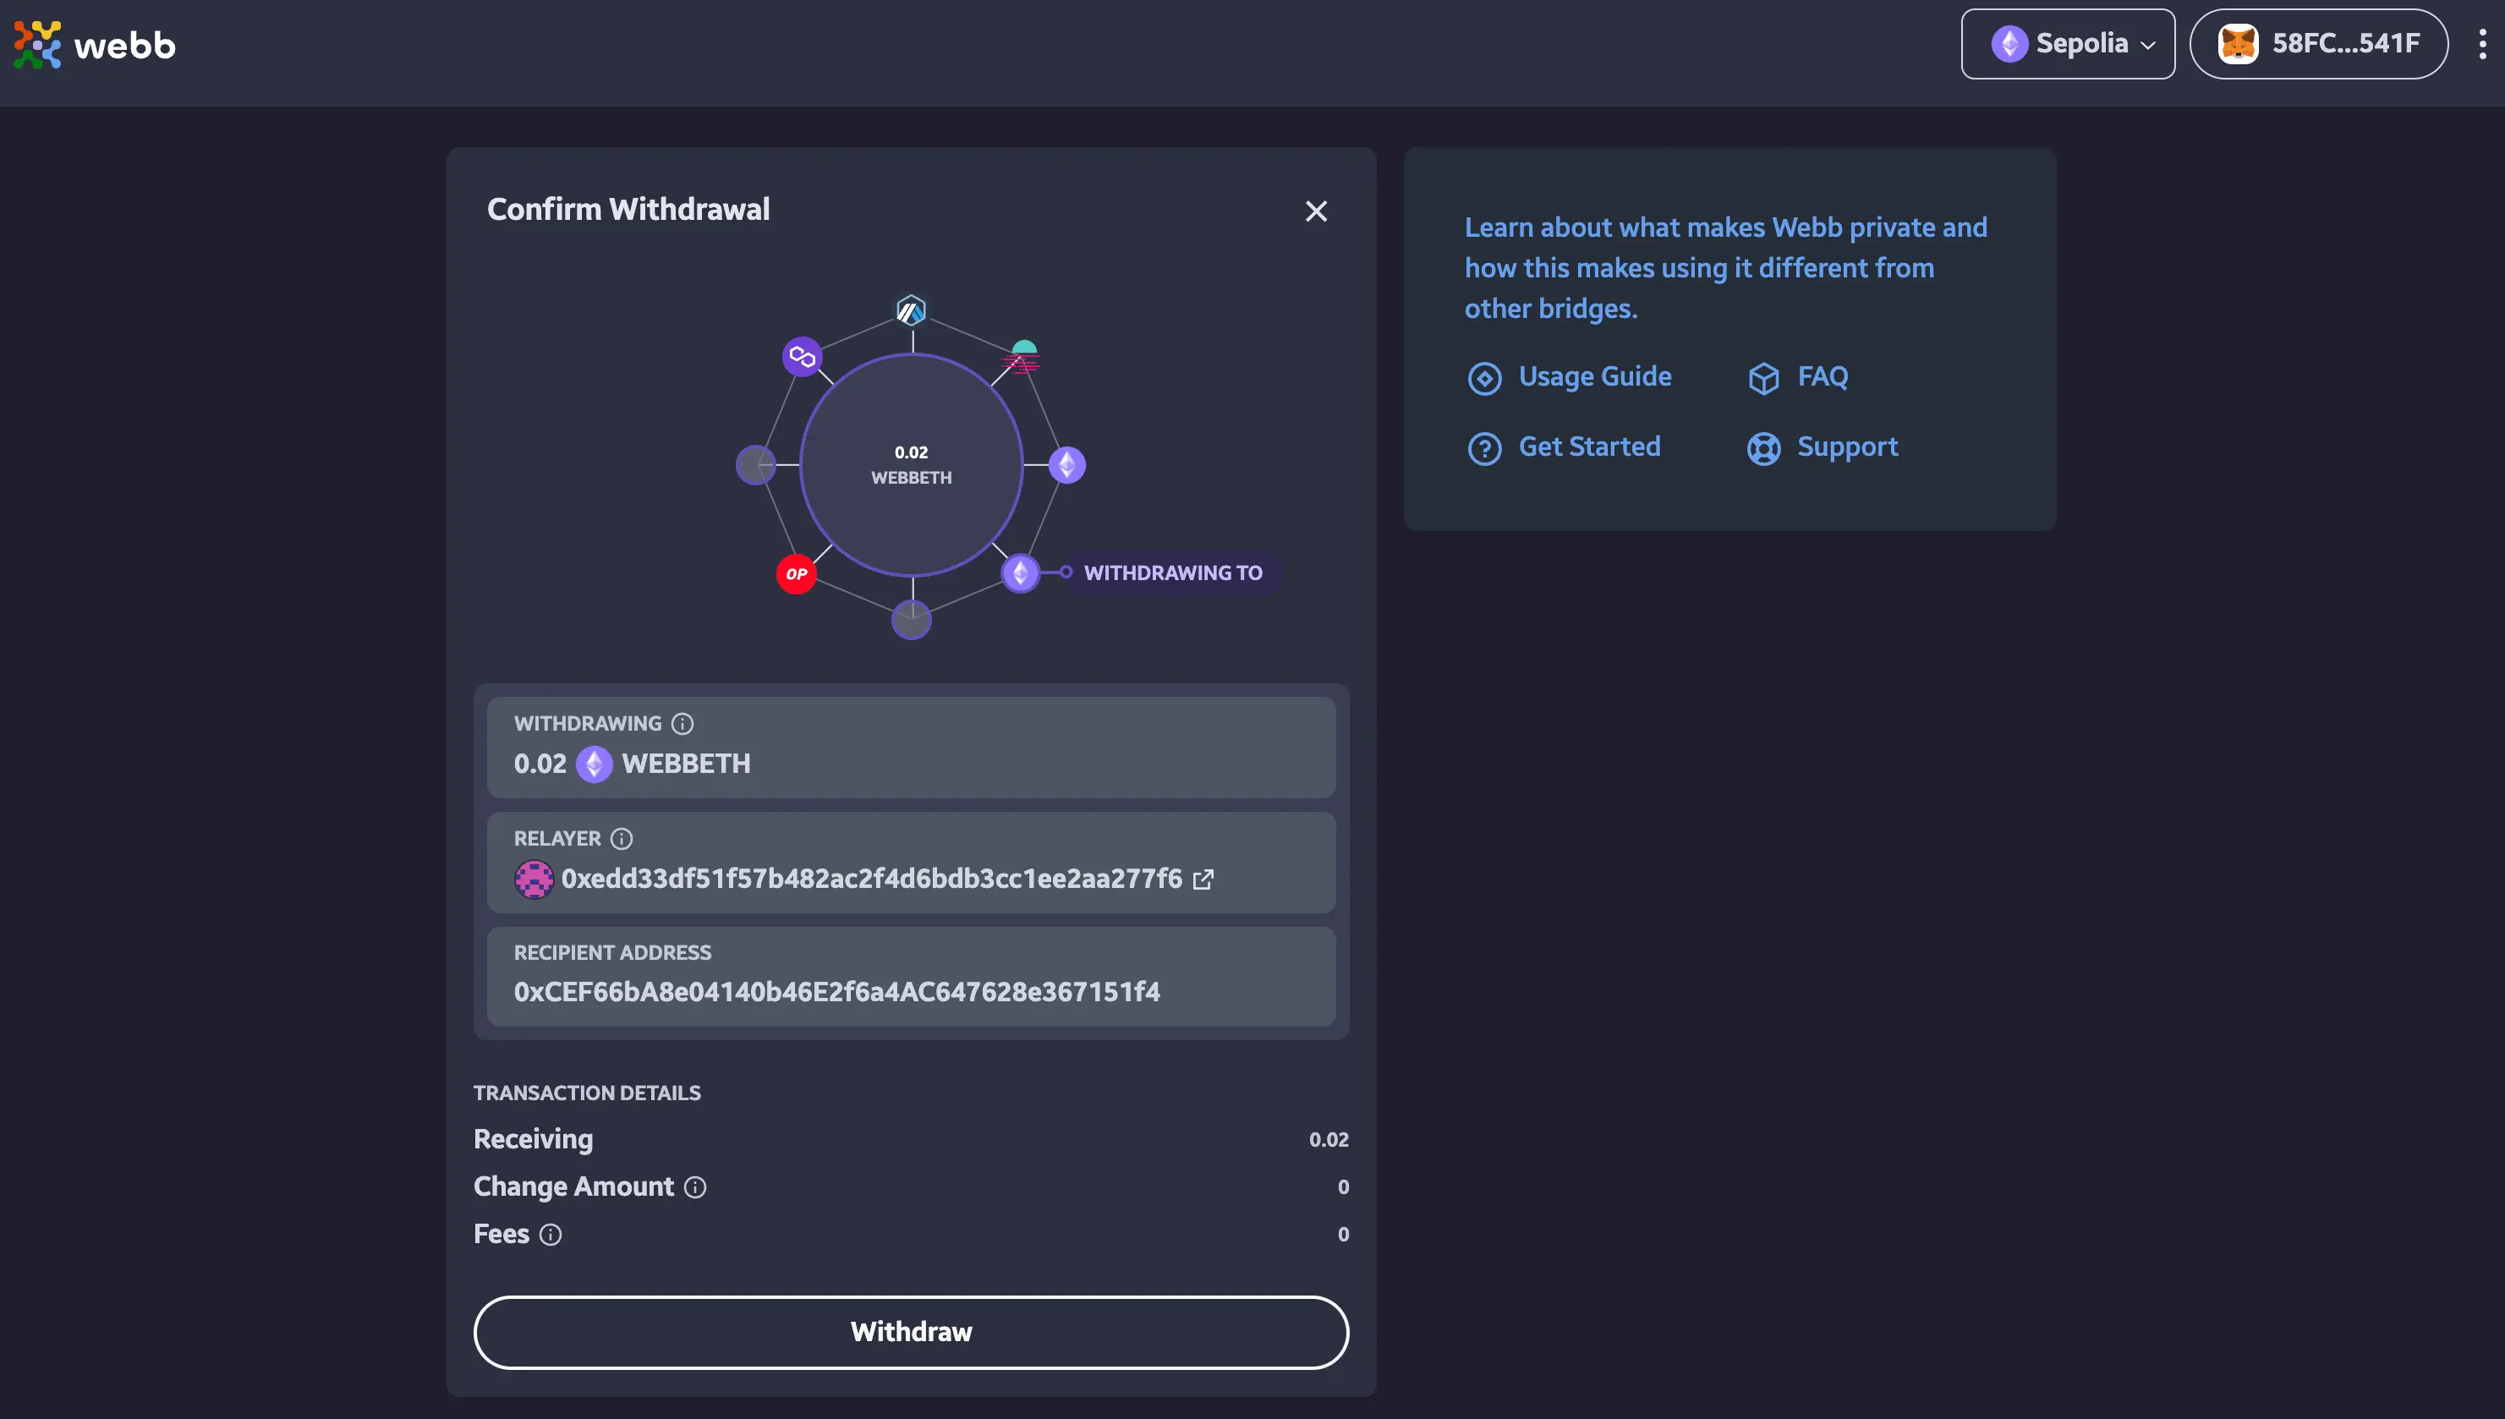Show info tooltip next to Change Amount

pos(694,1187)
